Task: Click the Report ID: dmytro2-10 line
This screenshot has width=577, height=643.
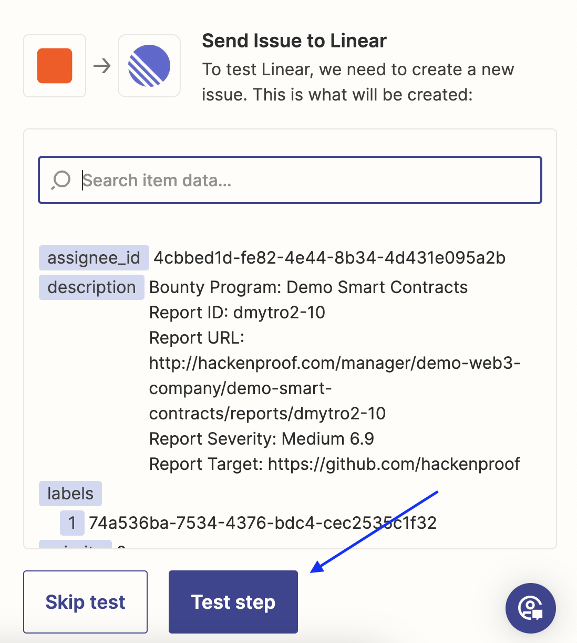Action: point(237,313)
